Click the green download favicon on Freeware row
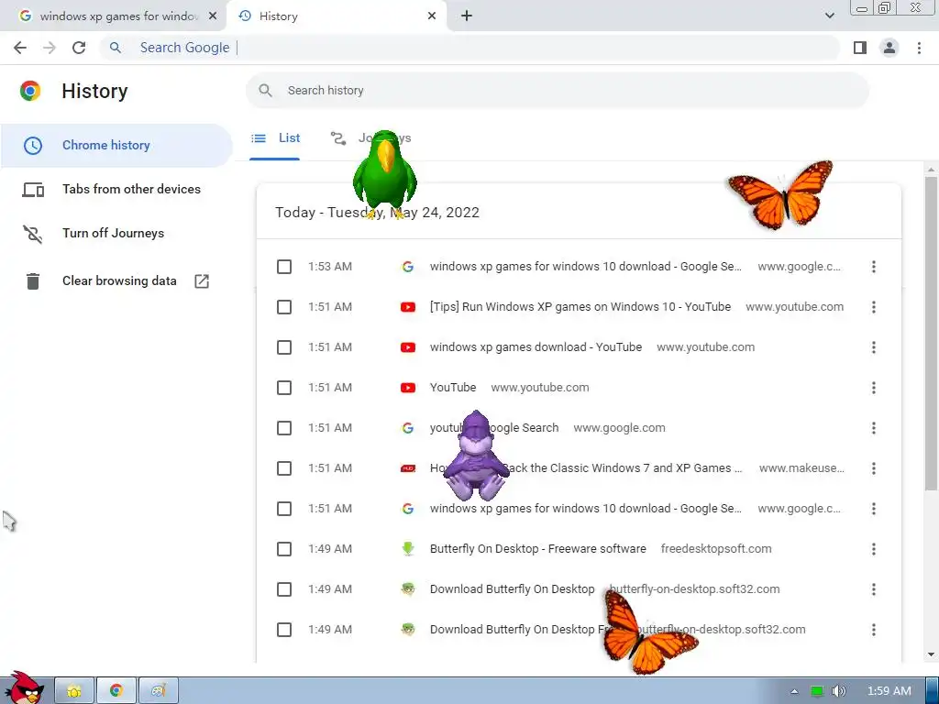Image resolution: width=939 pixels, height=704 pixels. coord(408,549)
